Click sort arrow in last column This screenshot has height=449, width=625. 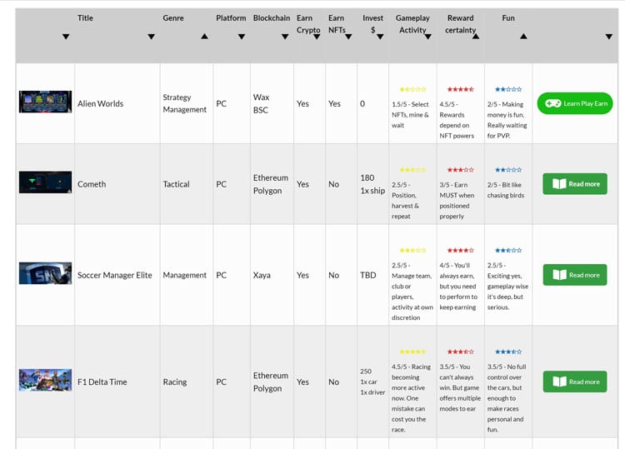(609, 37)
